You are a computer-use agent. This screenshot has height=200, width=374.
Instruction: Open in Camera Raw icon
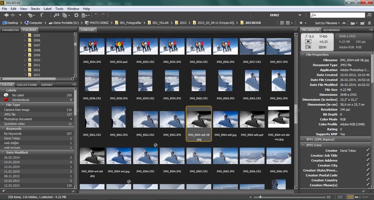pos(76,15)
